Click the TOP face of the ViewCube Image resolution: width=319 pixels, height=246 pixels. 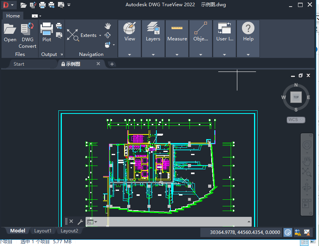tap(296, 97)
